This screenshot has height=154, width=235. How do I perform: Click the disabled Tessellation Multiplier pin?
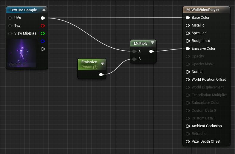click(x=188, y=95)
